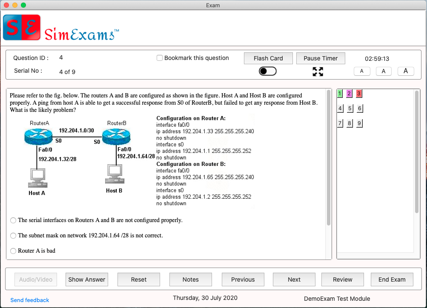
Task: Select option about serial interfaces misconfigured
Action: [x=13, y=220]
